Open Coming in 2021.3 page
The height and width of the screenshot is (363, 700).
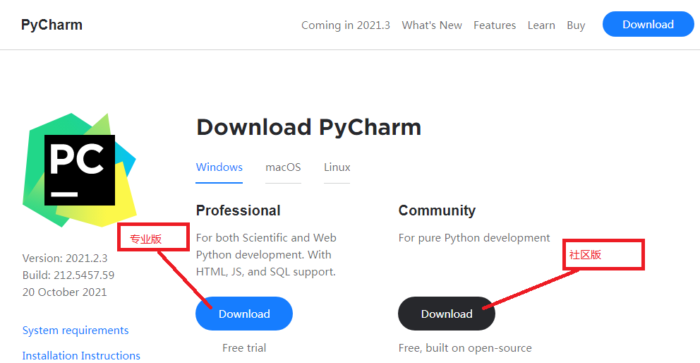[x=345, y=25]
